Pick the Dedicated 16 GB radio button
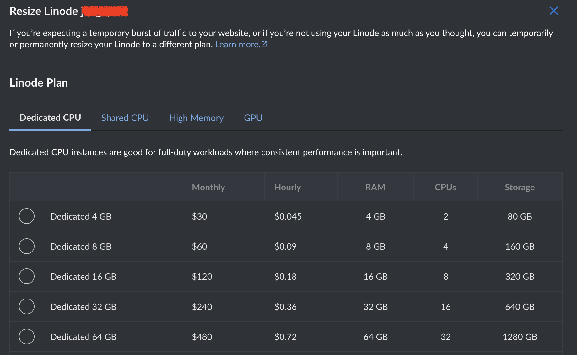 coord(27,276)
